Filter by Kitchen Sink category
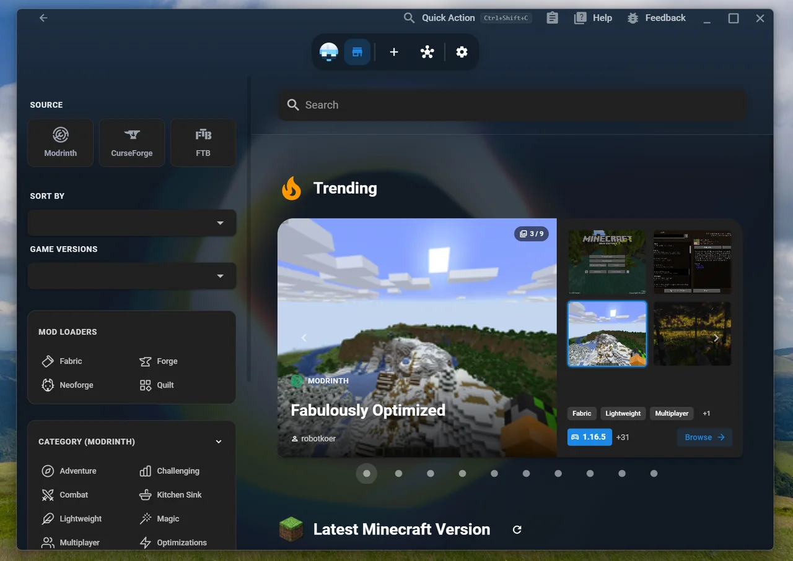The width and height of the screenshot is (793, 561). [x=170, y=495]
